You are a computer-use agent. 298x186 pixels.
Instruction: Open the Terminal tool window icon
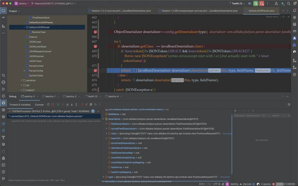[x=3, y=165]
